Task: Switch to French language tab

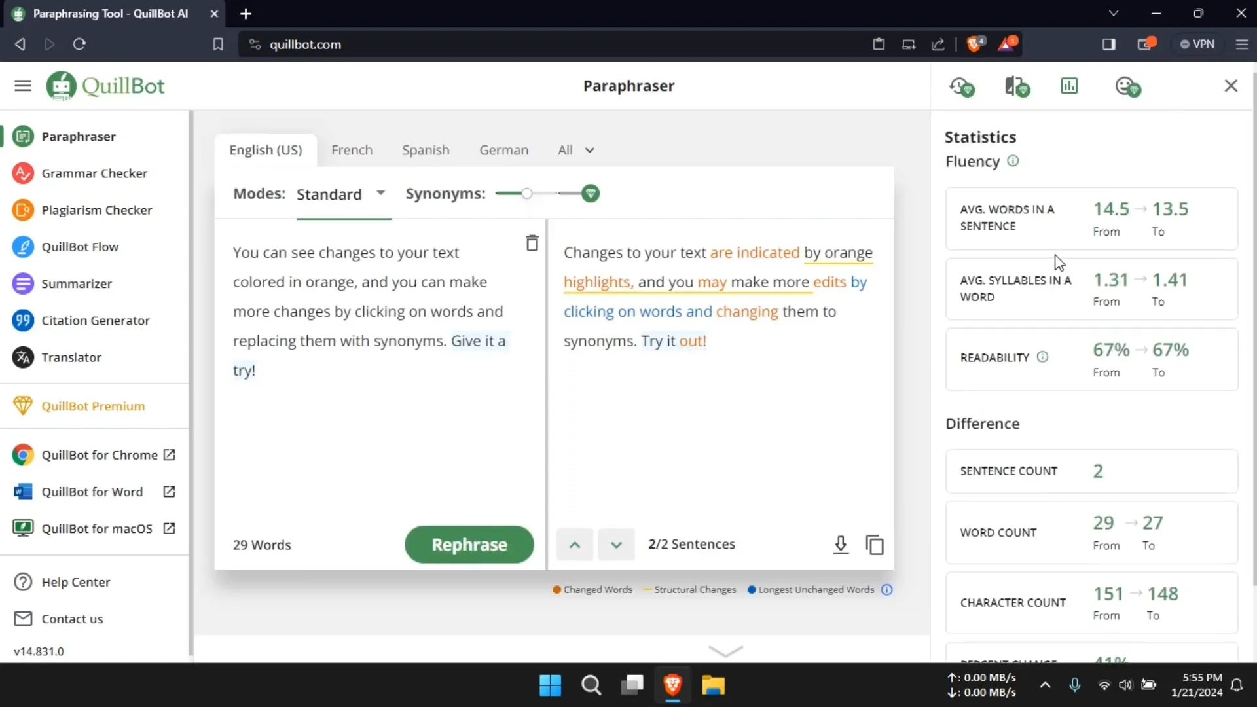Action: pos(352,149)
